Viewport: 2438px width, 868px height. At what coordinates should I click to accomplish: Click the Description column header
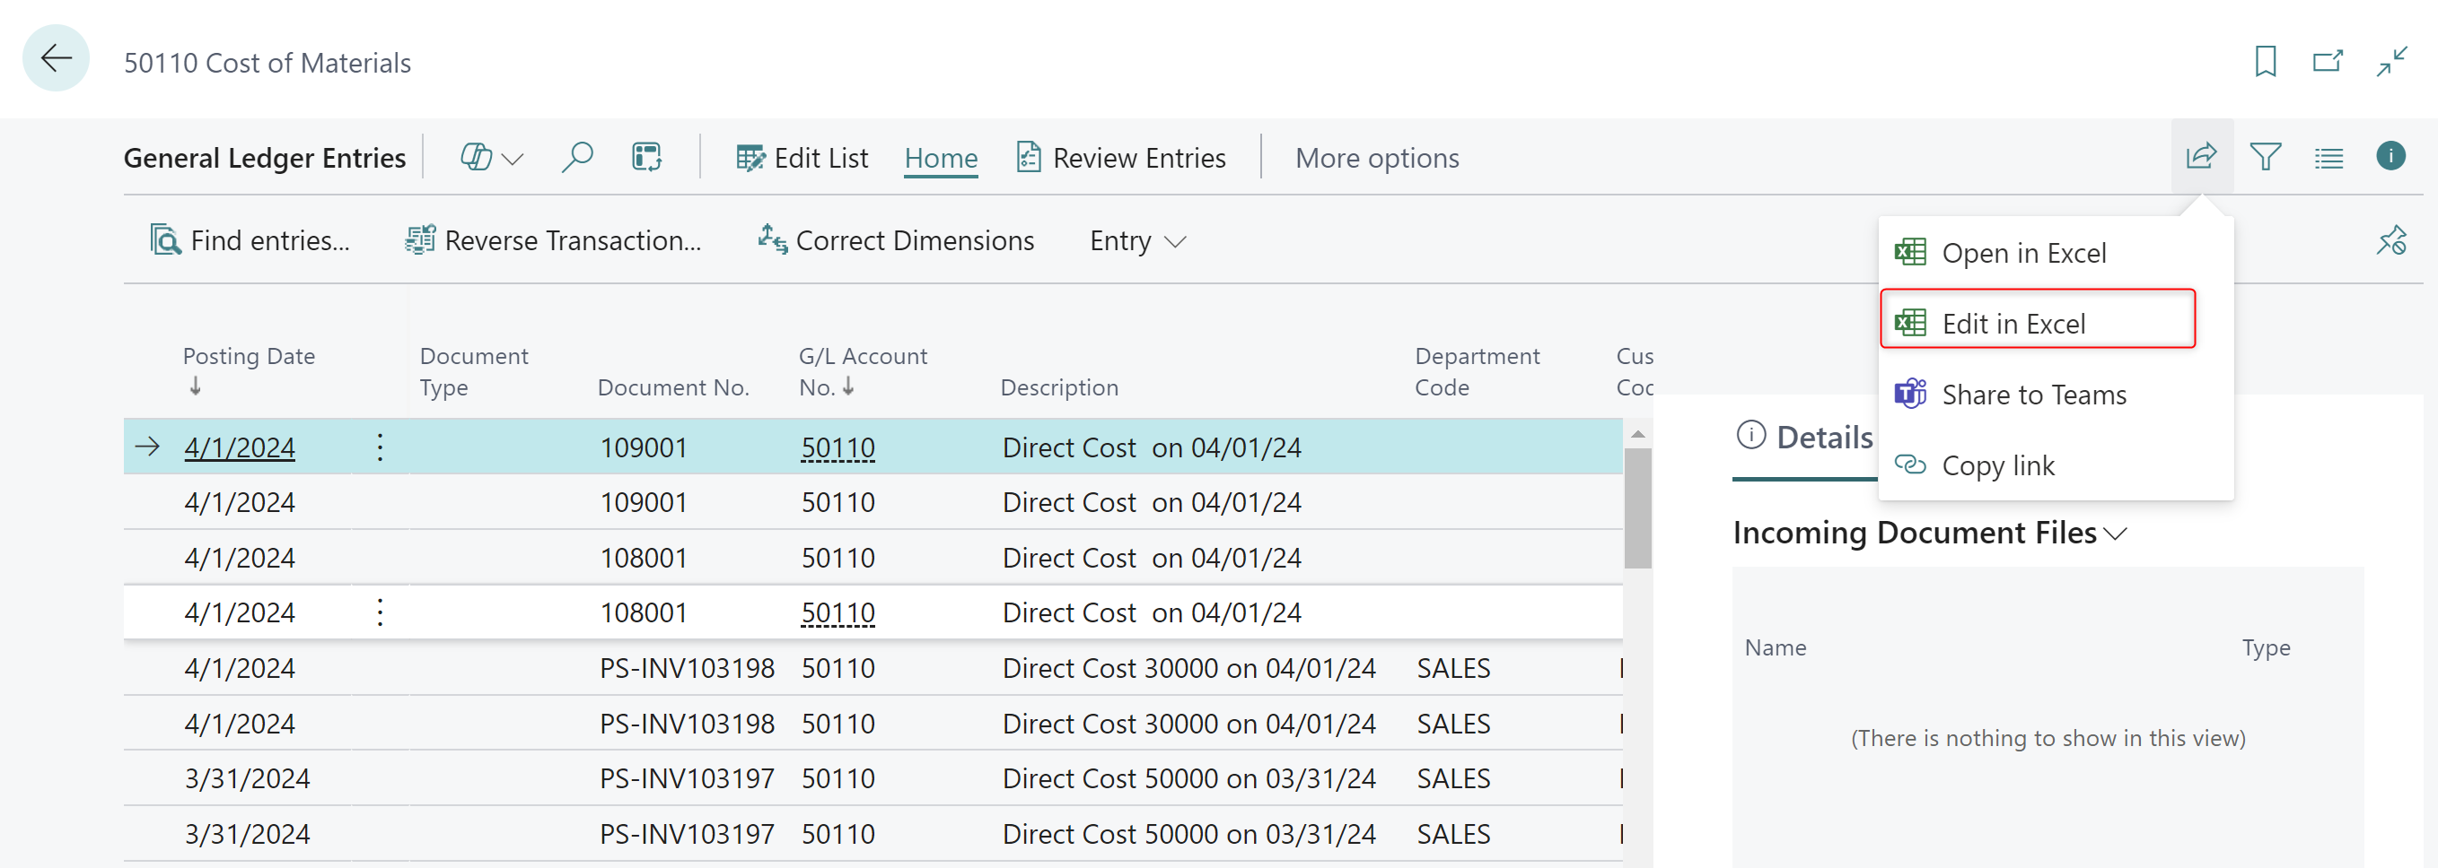[x=1059, y=386]
